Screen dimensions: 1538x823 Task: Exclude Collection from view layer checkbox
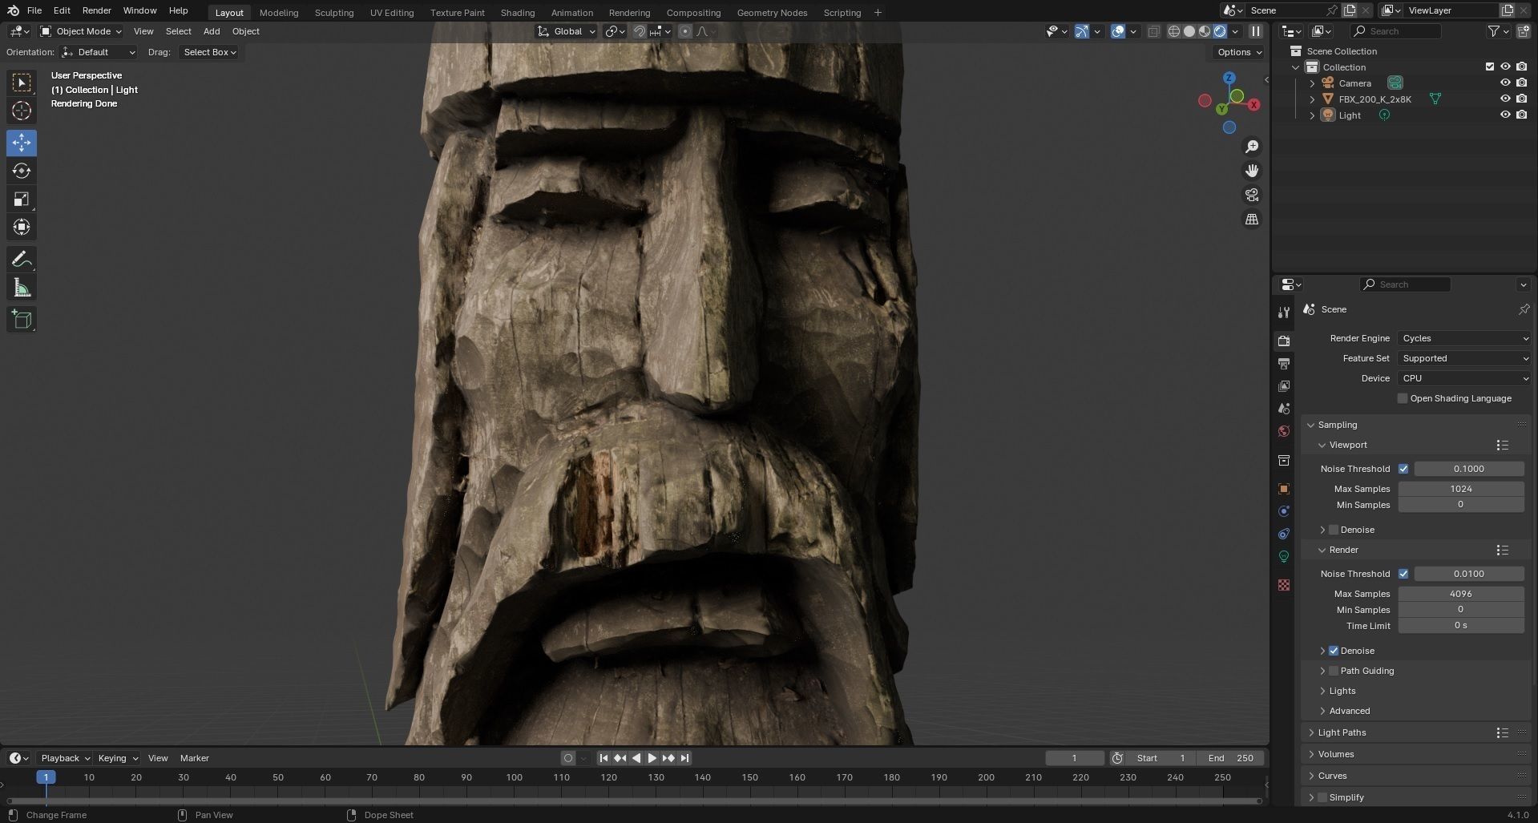1490,67
